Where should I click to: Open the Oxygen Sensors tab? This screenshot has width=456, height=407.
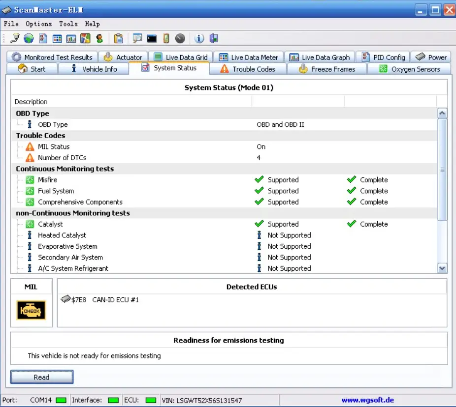409,69
